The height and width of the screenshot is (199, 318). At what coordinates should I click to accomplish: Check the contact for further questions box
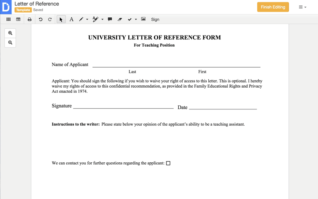[x=168, y=163]
